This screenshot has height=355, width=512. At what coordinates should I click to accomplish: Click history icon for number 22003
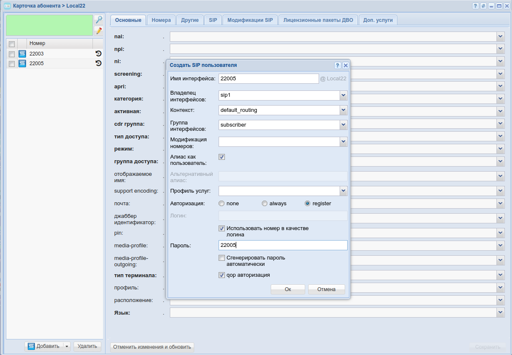[x=98, y=54]
